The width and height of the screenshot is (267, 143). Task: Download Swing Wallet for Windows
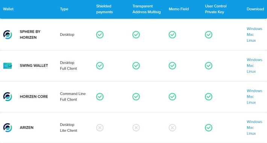click(x=254, y=60)
